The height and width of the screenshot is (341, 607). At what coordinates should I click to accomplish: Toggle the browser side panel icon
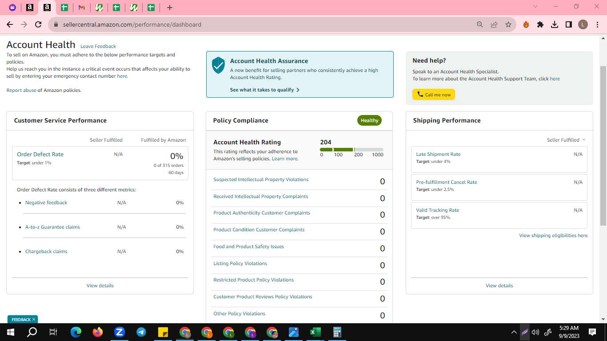[569, 24]
